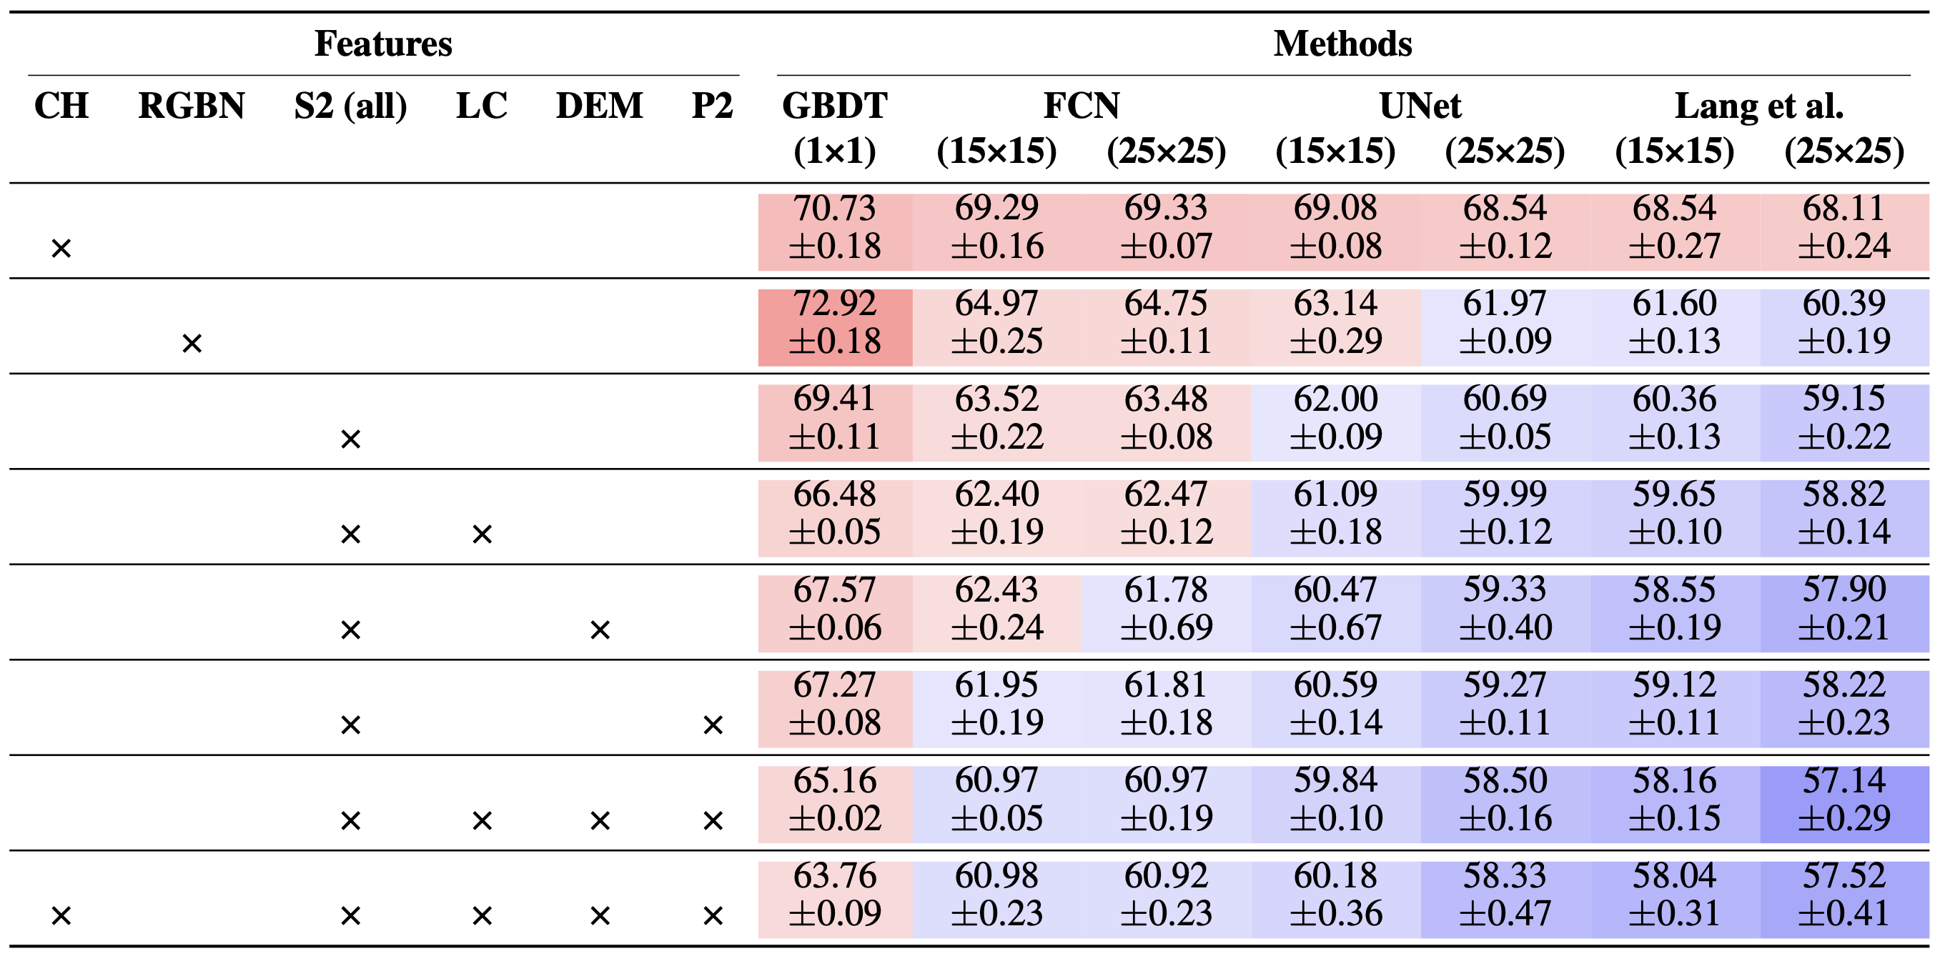This screenshot has height=956, width=1940.
Task: Click the LC × mark in the fourth row
Action: click(482, 534)
